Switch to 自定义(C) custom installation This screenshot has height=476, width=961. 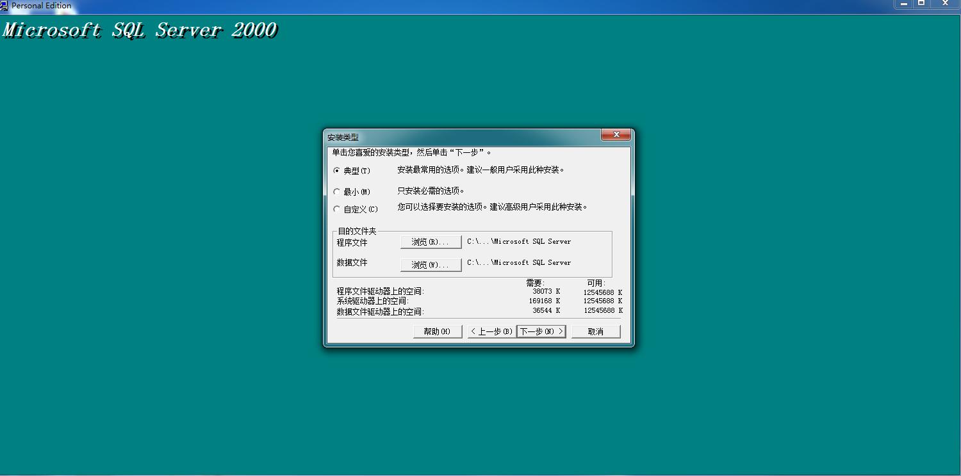coord(337,208)
